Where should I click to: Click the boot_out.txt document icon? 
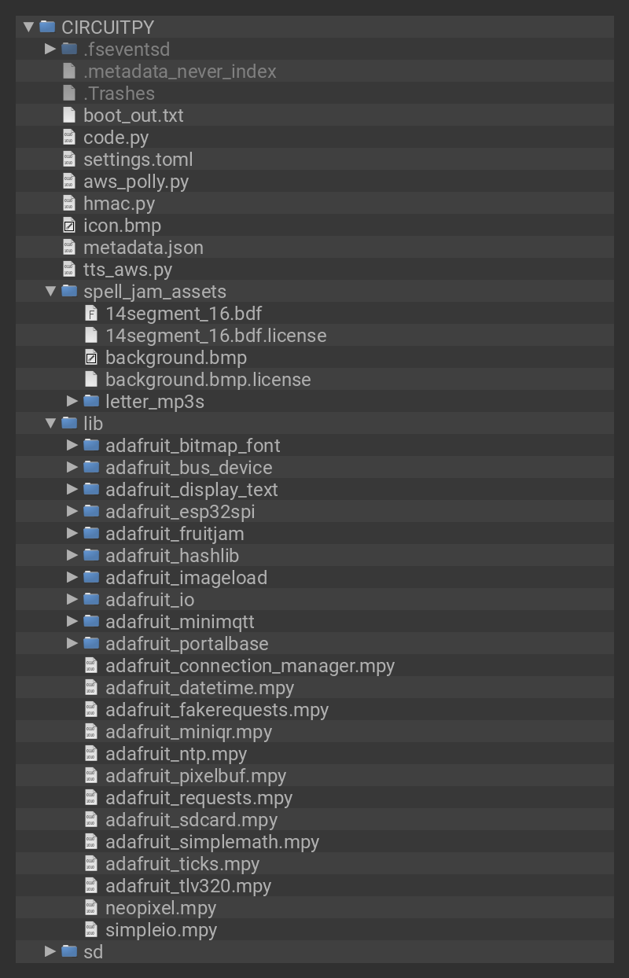pyautogui.click(x=69, y=116)
